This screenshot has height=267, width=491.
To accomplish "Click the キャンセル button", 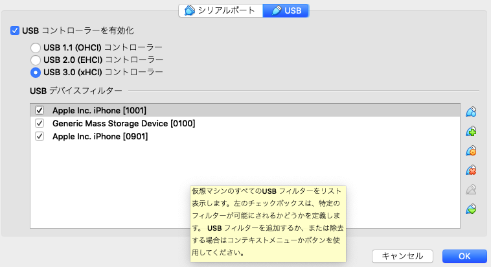I will [402, 256].
